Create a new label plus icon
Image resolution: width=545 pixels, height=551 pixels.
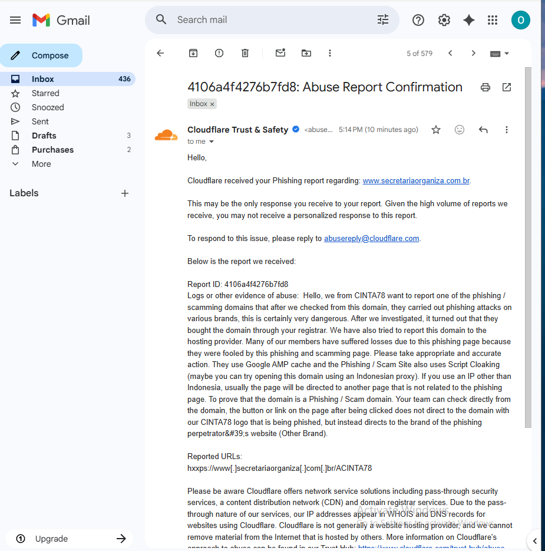(125, 193)
